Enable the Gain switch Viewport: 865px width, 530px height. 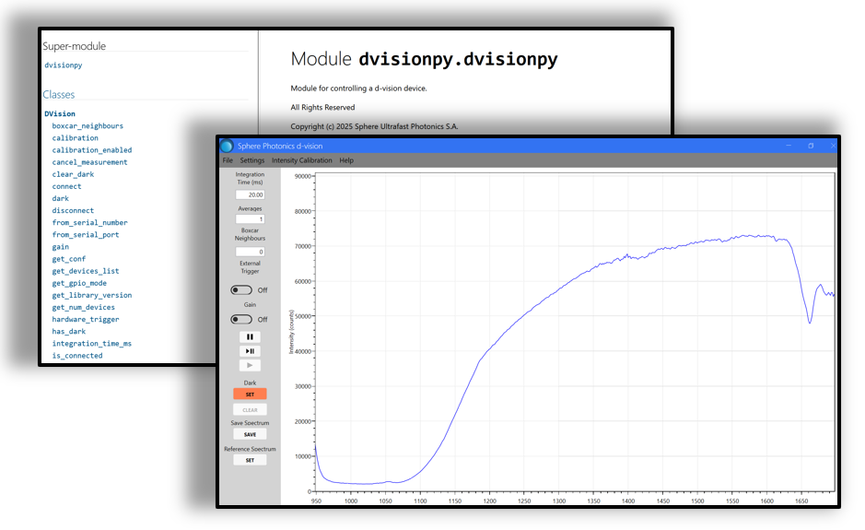[241, 320]
